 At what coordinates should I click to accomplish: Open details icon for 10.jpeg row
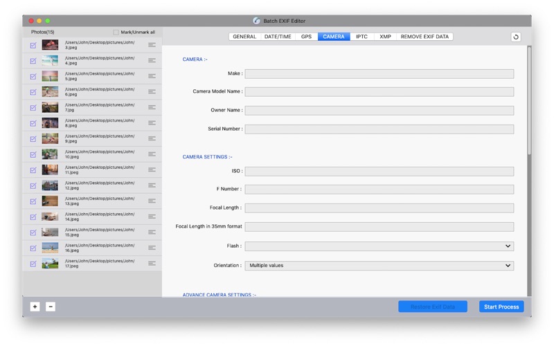[152, 154]
